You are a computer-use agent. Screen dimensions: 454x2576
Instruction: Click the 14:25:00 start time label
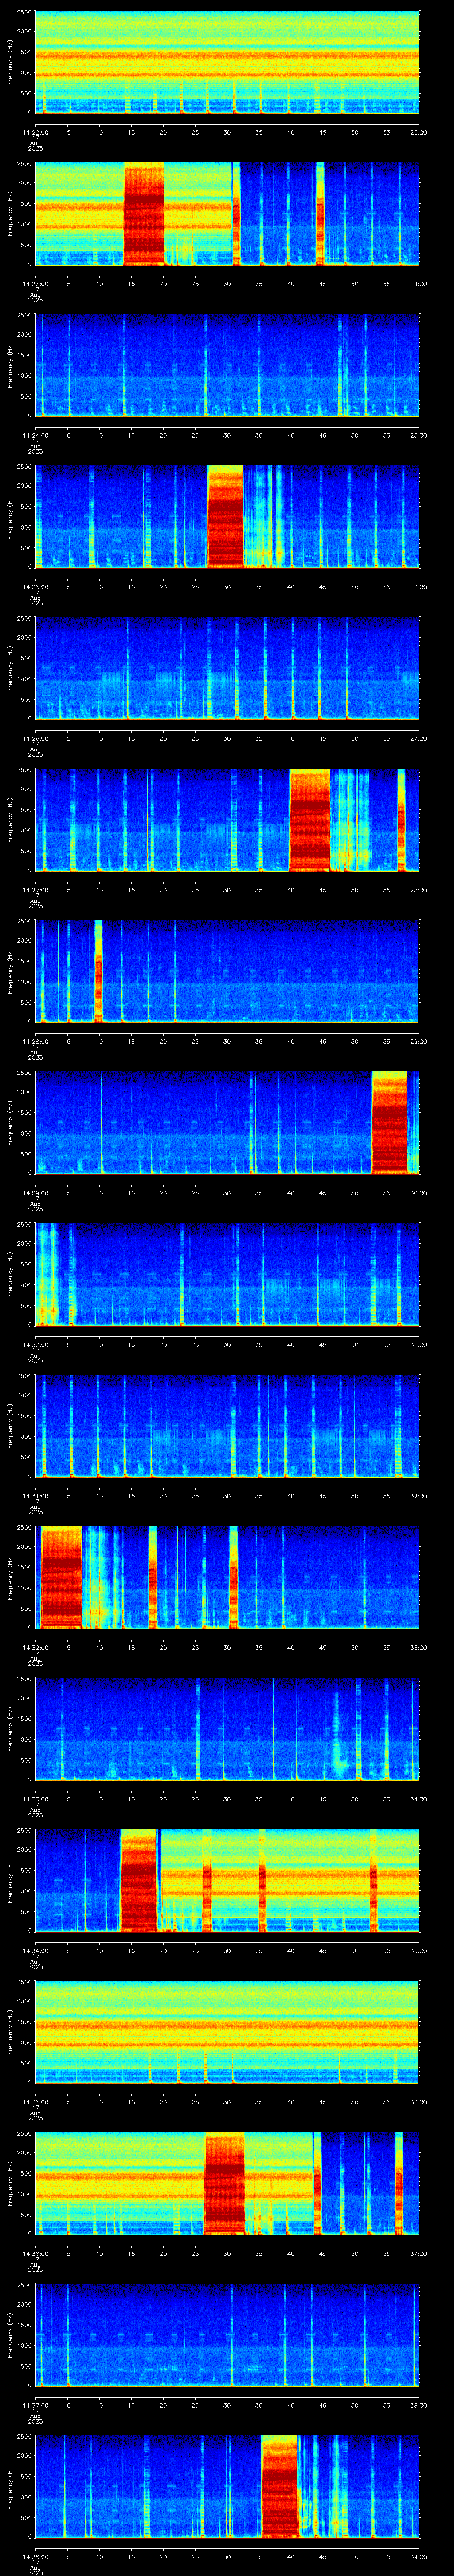(36, 587)
